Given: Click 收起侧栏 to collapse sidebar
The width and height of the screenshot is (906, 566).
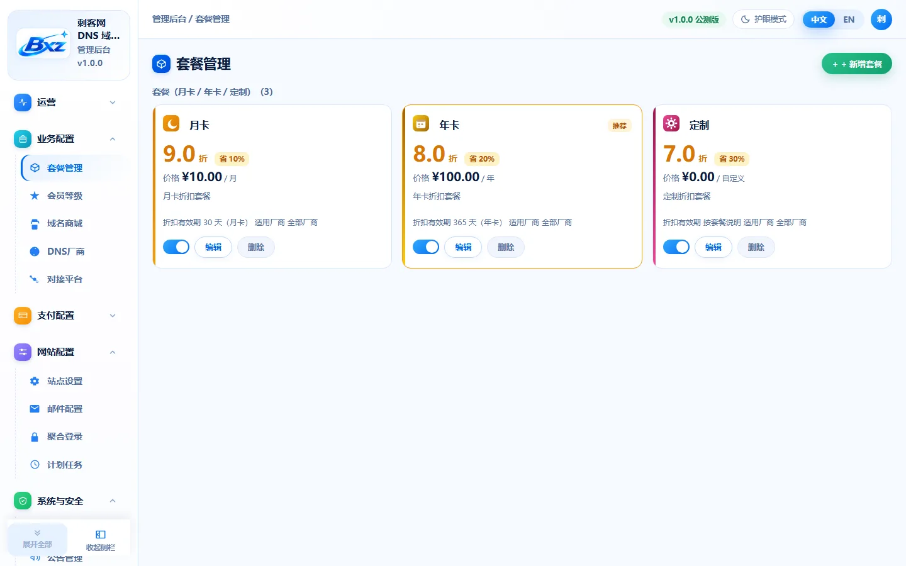Looking at the screenshot, I should tap(101, 539).
